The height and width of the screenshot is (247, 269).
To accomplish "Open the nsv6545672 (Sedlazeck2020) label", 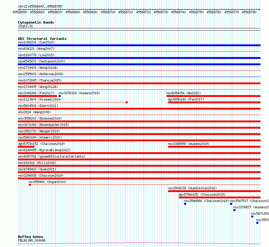I will (42, 61).
